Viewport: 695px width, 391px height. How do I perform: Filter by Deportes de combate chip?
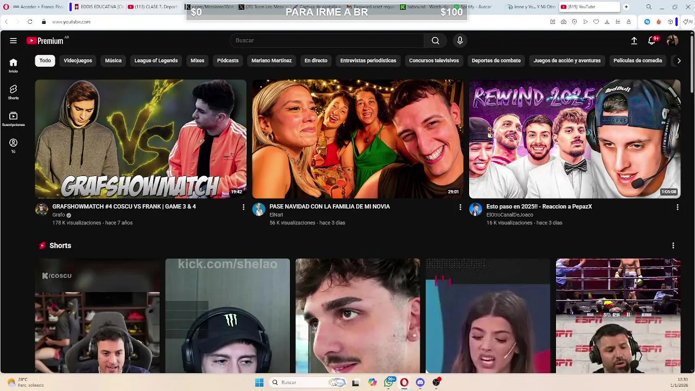coord(496,61)
